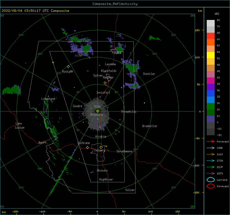Viewport: 230px width, 215px height.
Task: Click the magenta 18TS arrow legend icon
Action: point(211,174)
